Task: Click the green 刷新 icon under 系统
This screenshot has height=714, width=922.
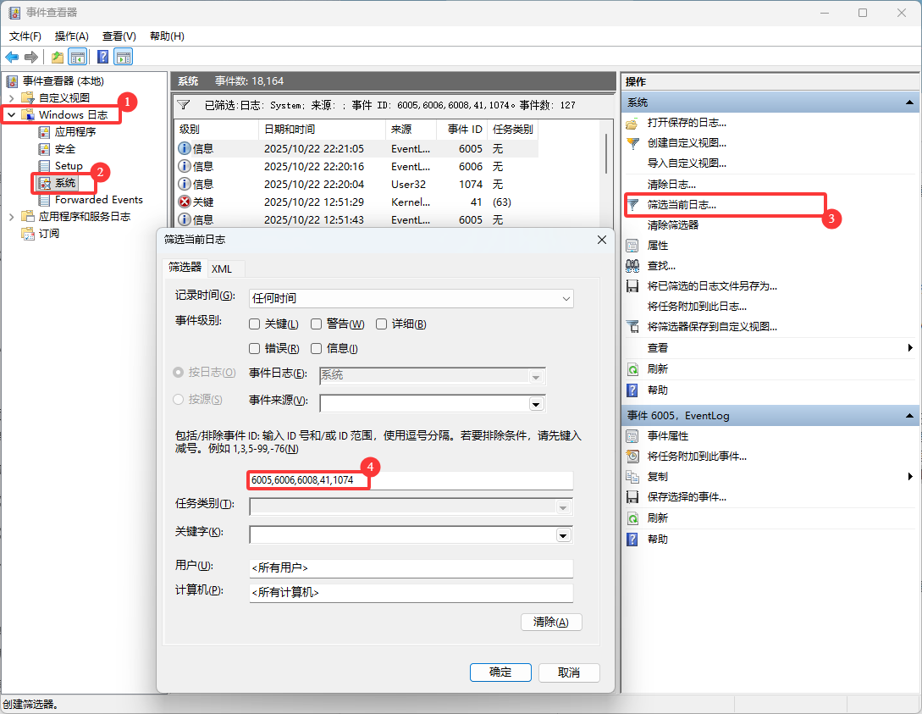Action: tap(632, 369)
